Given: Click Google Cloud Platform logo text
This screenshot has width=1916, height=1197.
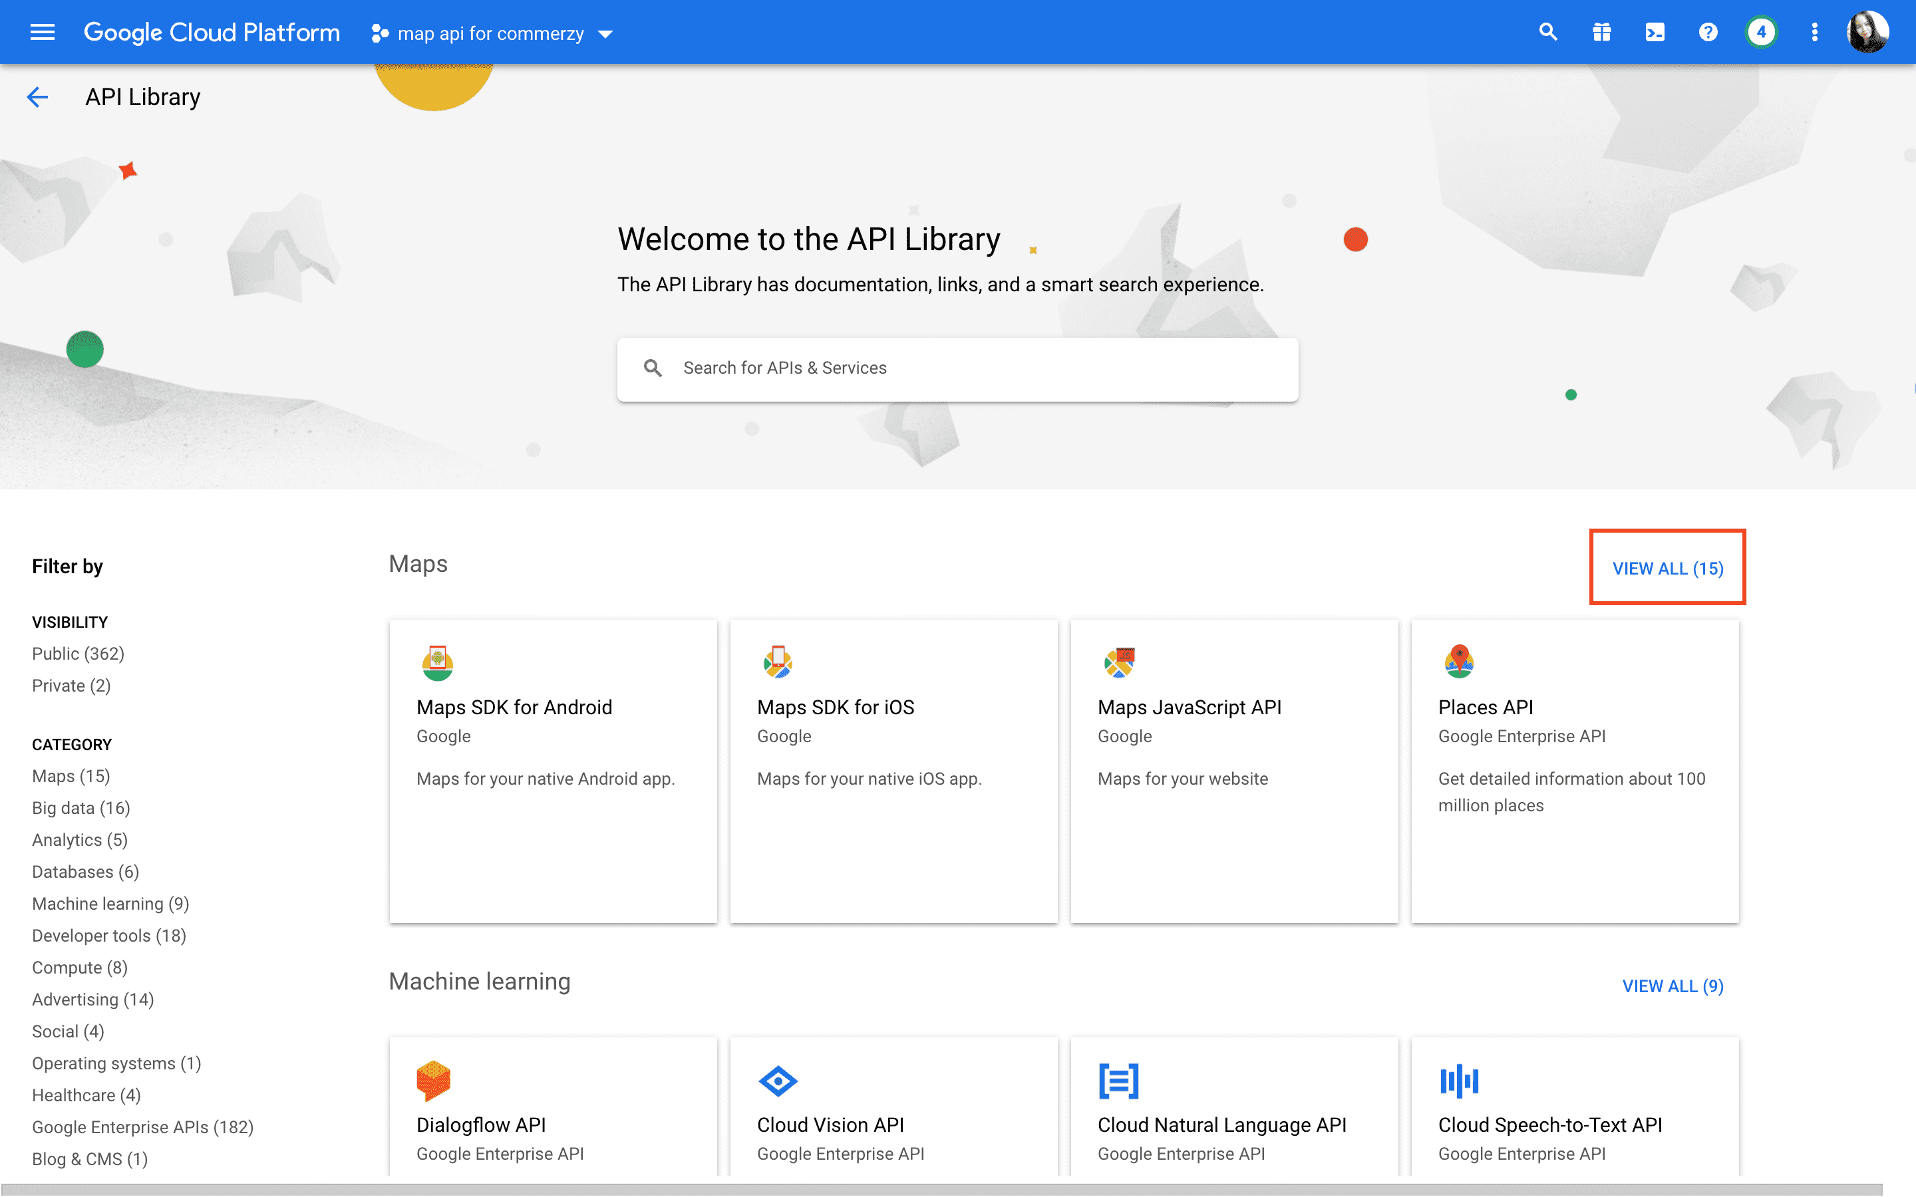Looking at the screenshot, I should (212, 33).
